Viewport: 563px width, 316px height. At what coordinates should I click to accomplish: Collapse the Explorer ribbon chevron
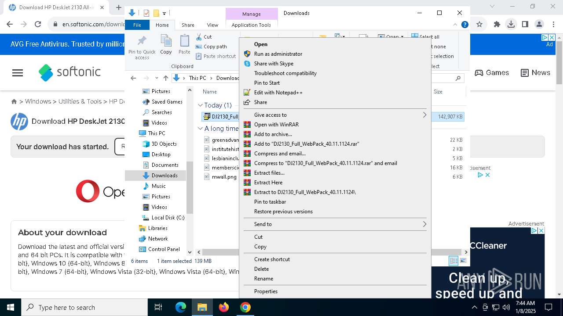[455, 25]
